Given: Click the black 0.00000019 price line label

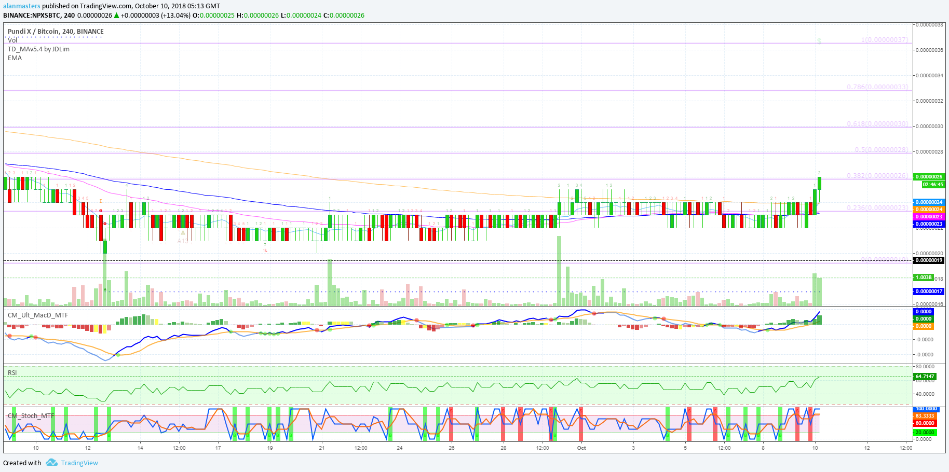Looking at the screenshot, I should click(x=928, y=260).
